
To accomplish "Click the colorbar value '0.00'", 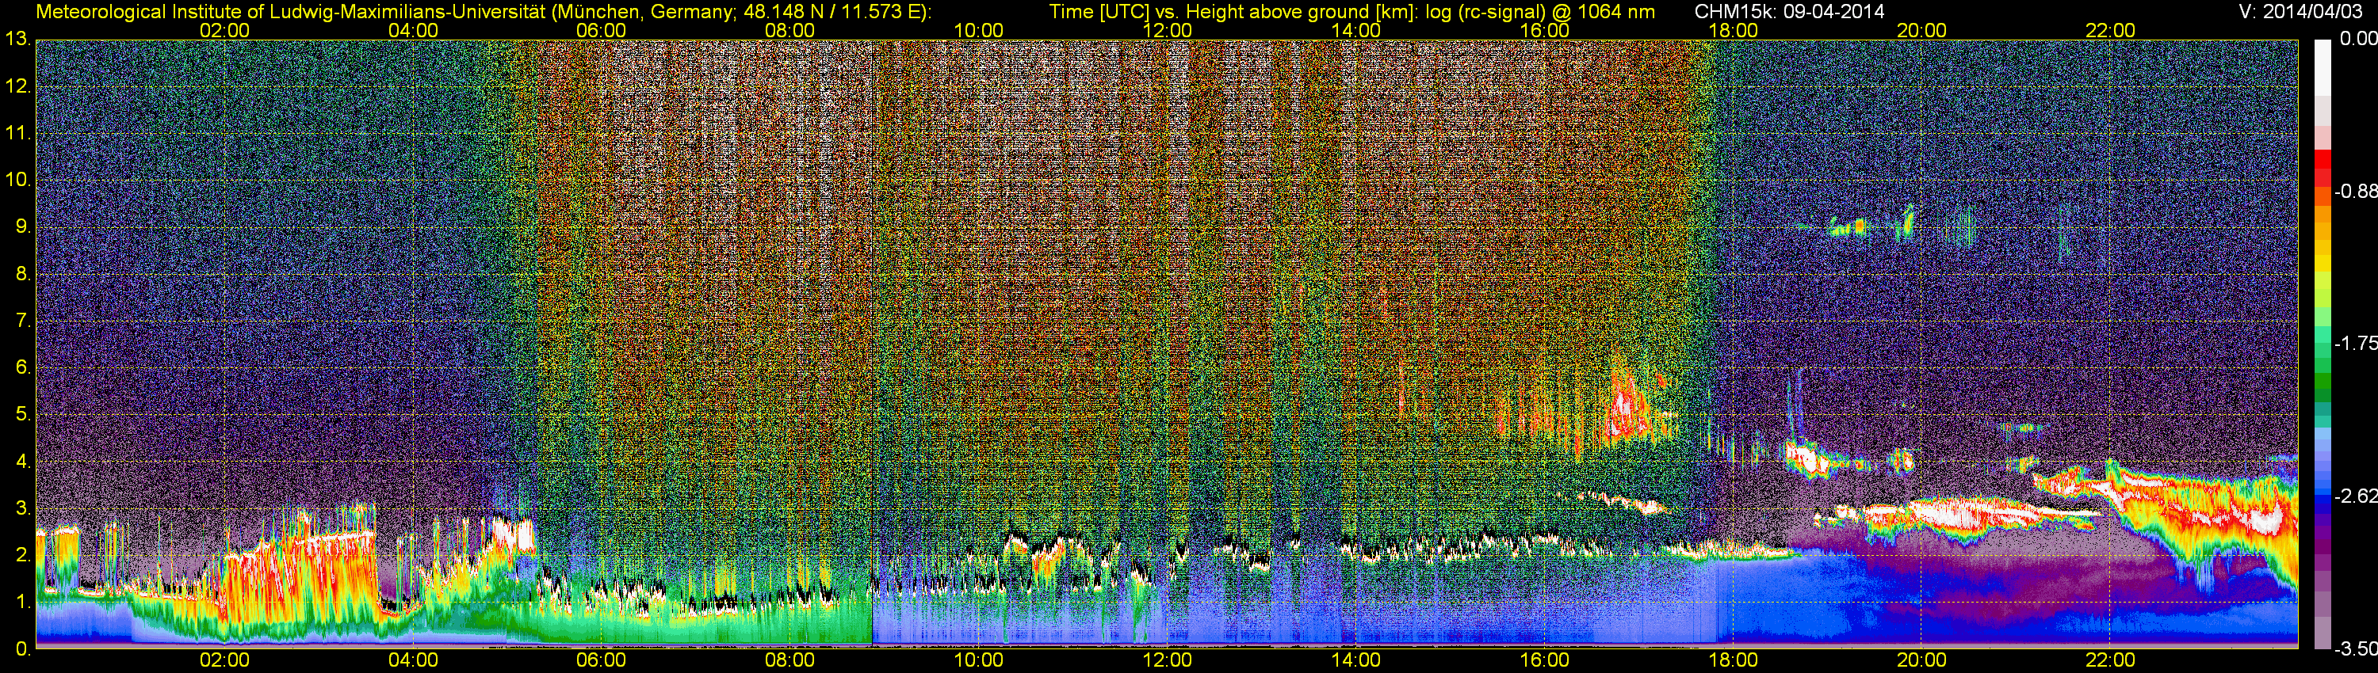I will [x=2359, y=40].
